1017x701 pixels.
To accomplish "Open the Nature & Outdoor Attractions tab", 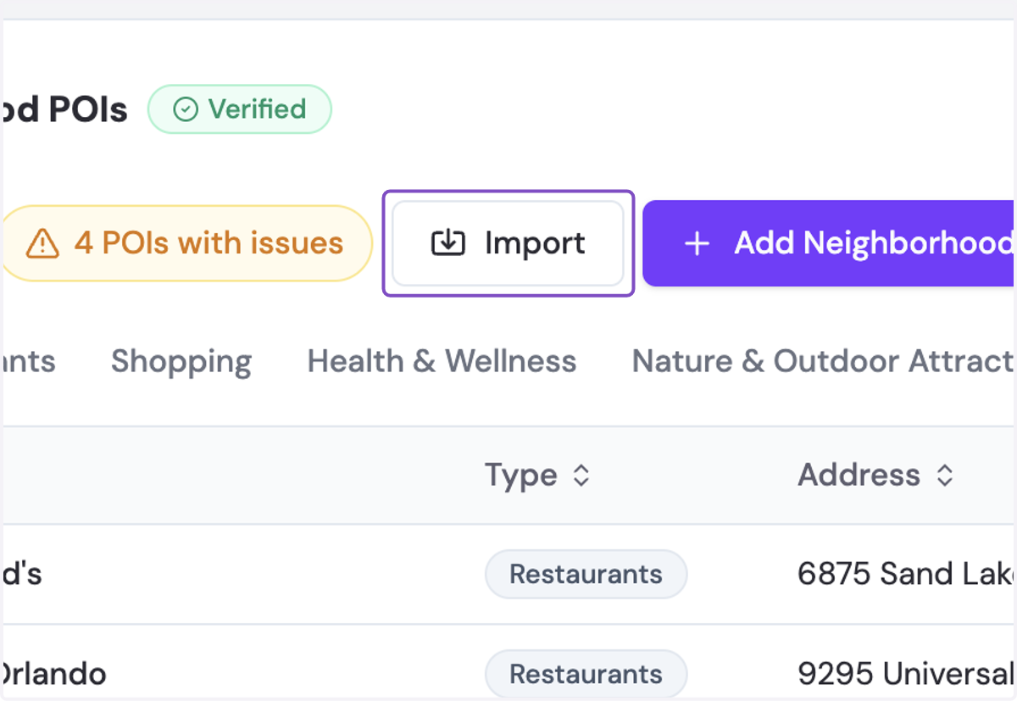I will (824, 361).
